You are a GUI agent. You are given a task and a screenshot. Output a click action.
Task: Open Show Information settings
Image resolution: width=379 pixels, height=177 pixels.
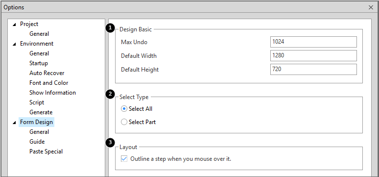coord(52,93)
